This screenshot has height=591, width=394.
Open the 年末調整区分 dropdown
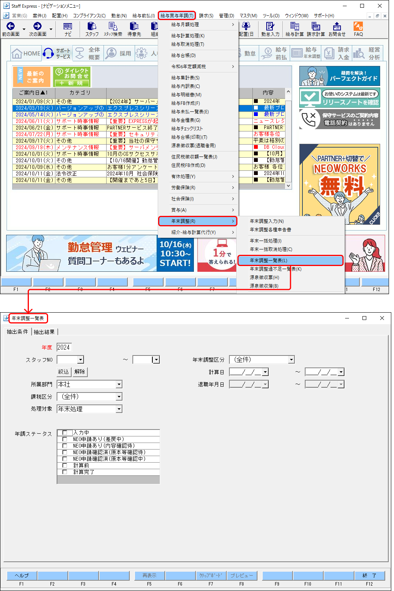(291, 360)
